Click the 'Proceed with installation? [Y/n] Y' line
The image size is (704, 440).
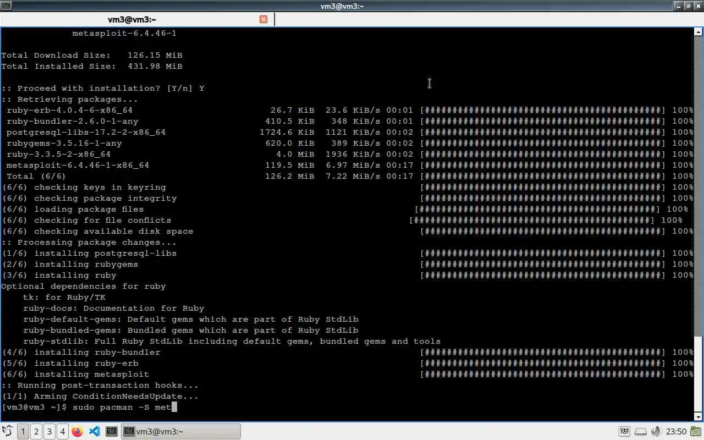(x=102, y=88)
